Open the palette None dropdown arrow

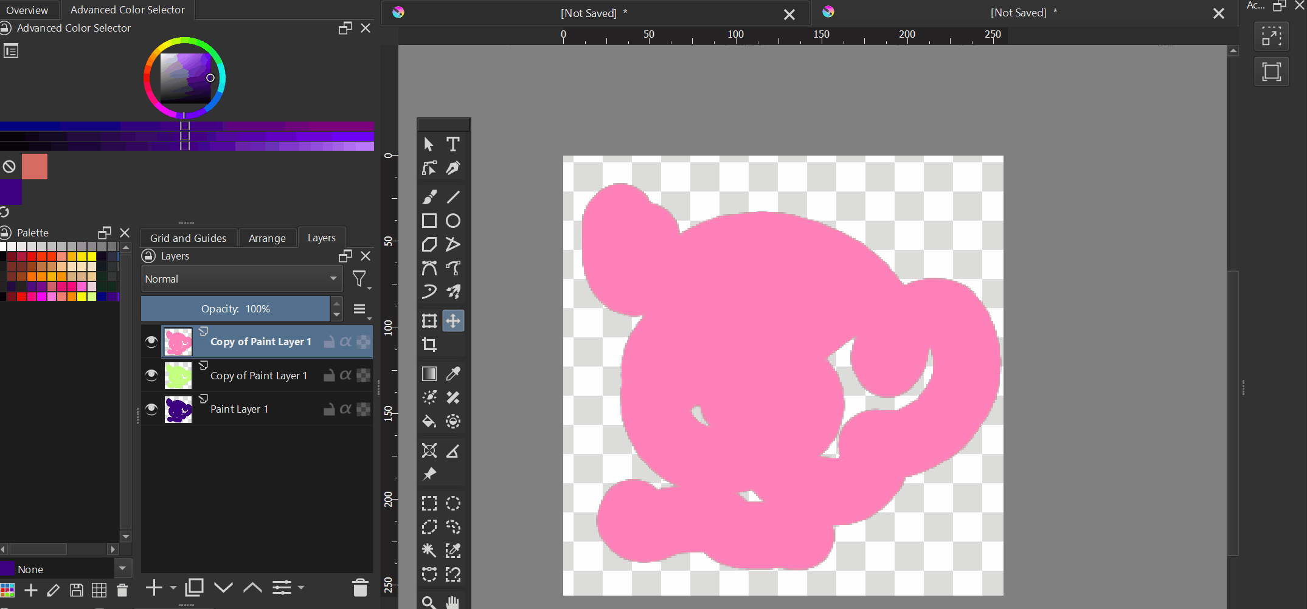(x=123, y=569)
